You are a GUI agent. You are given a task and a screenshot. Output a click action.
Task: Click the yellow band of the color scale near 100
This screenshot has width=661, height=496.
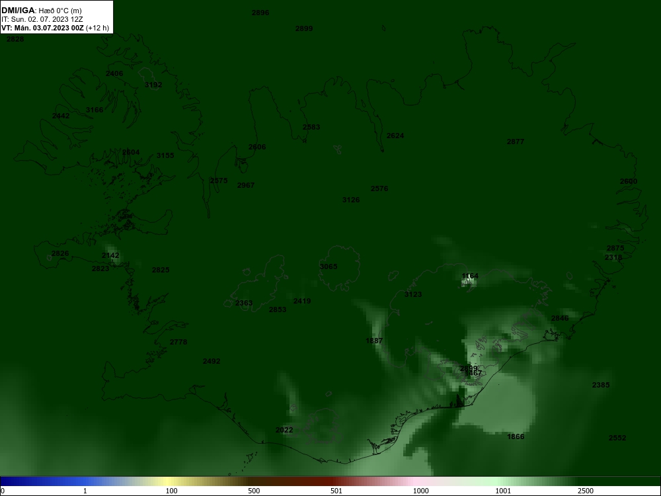tap(169, 481)
